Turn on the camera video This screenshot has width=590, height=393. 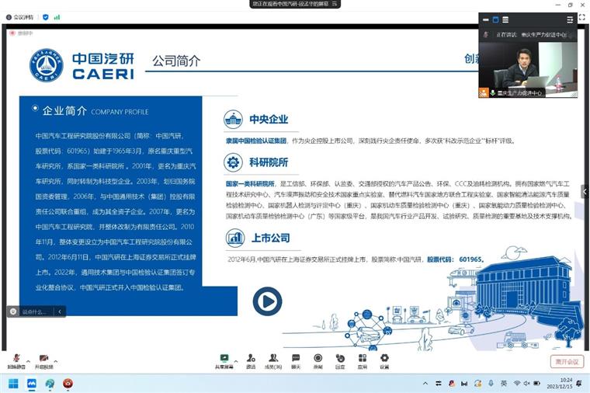[43, 361]
